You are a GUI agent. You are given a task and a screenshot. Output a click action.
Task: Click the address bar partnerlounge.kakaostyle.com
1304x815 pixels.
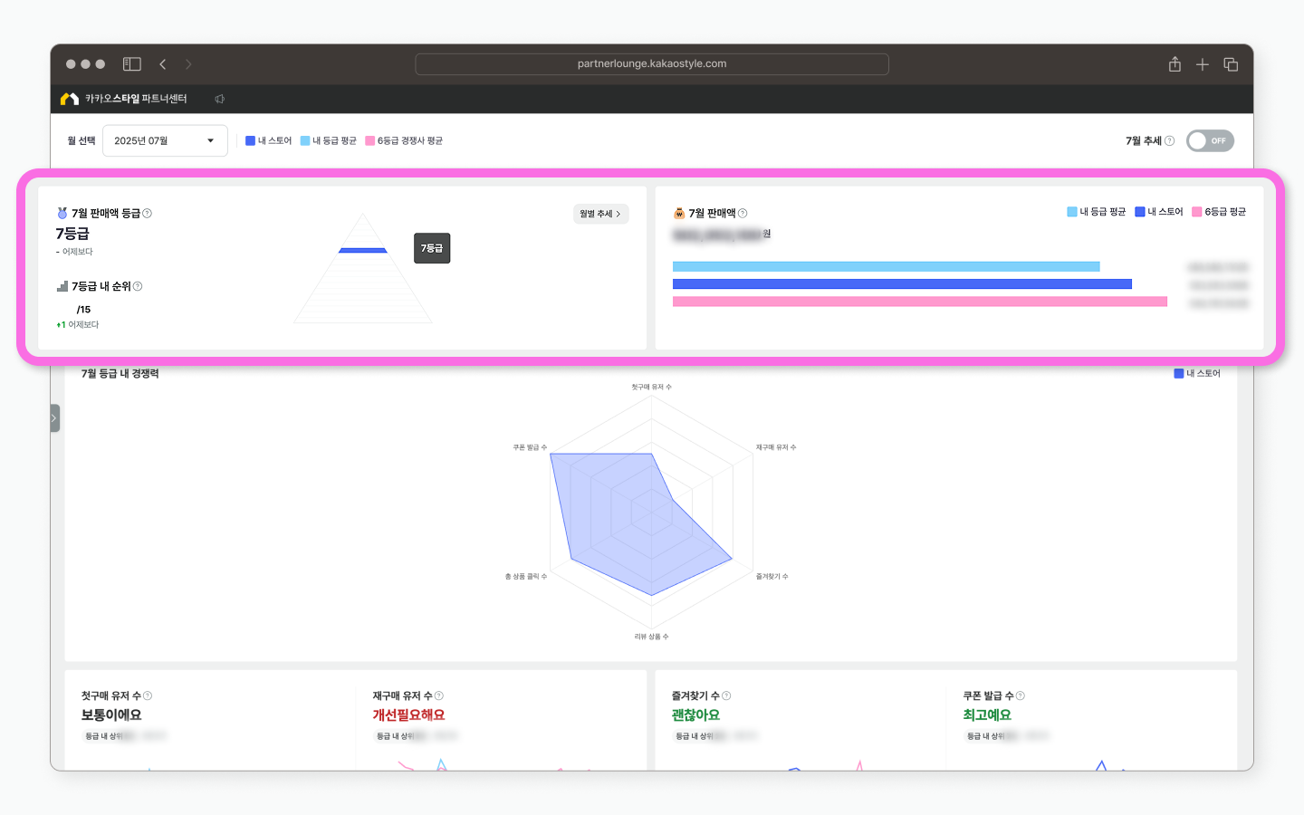pyautogui.click(x=652, y=64)
